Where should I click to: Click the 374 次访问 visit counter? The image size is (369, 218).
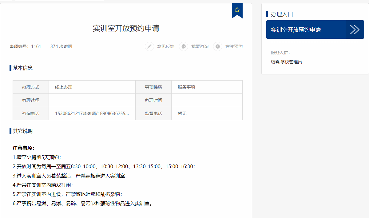coord(61,46)
